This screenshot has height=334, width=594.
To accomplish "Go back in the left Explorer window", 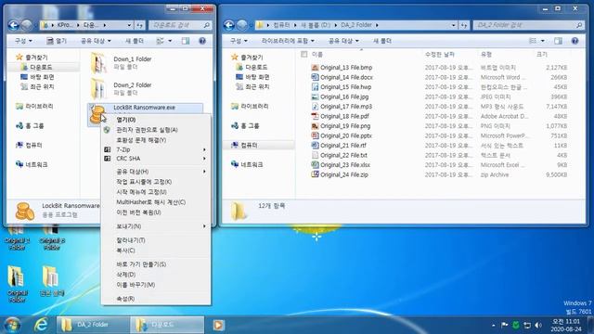I will (x=14, y=25).
